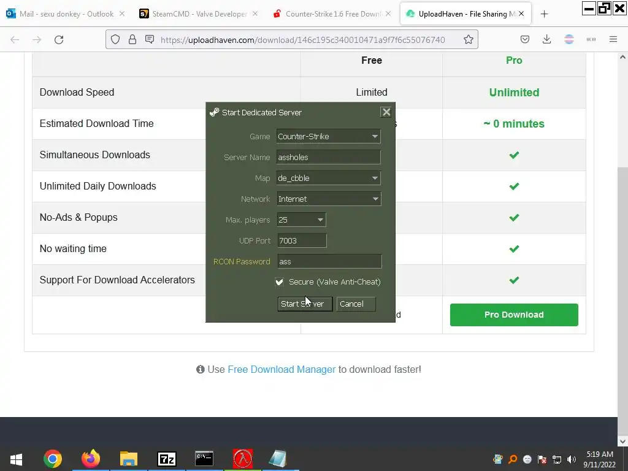Close the UploadHaven tab
Screen dimensions: 628x471
pyautogui.click(x=521, y=13)
